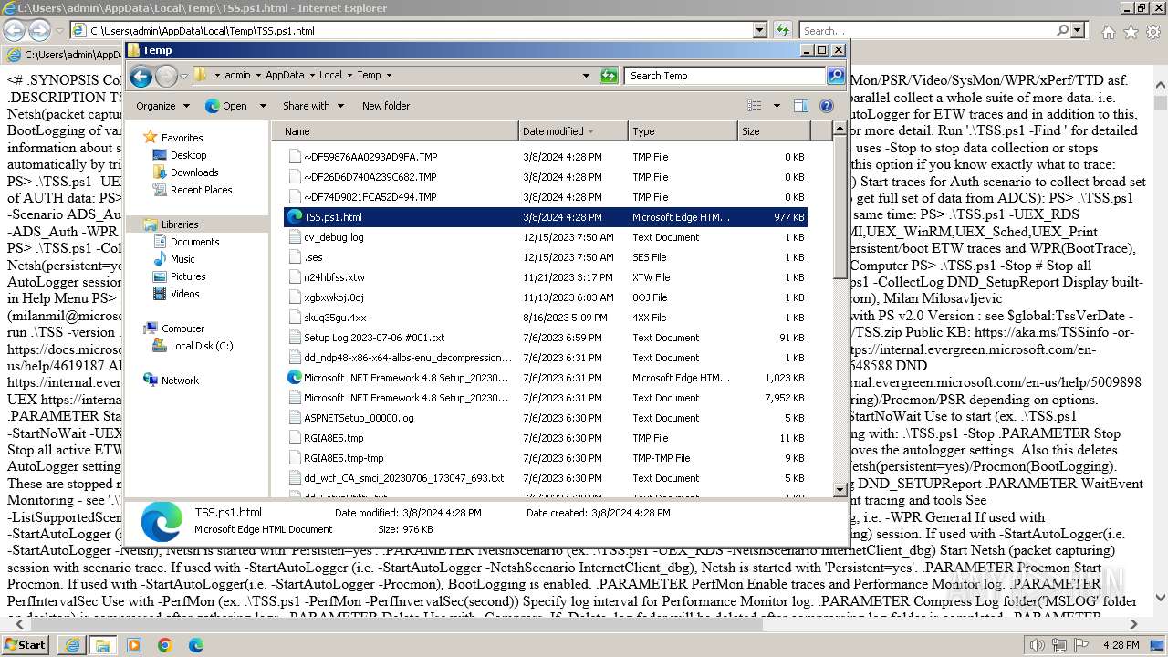
Task: Sort by the Name column header
Action: click(x=397, y=131)
